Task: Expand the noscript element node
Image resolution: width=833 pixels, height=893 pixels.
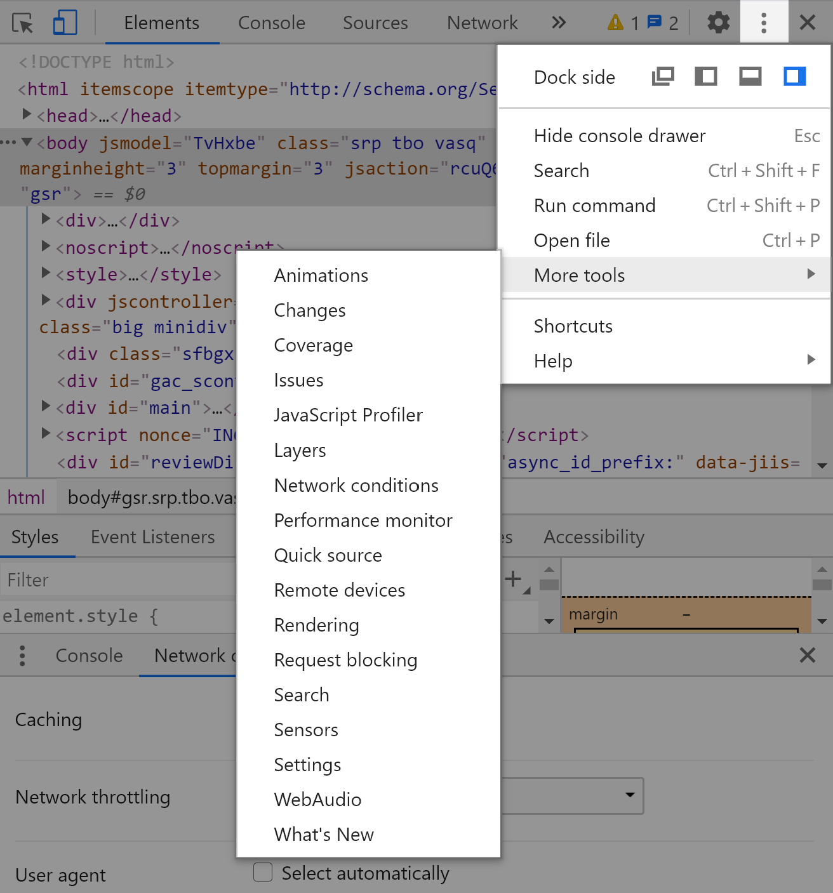Action: pos(46,246)
